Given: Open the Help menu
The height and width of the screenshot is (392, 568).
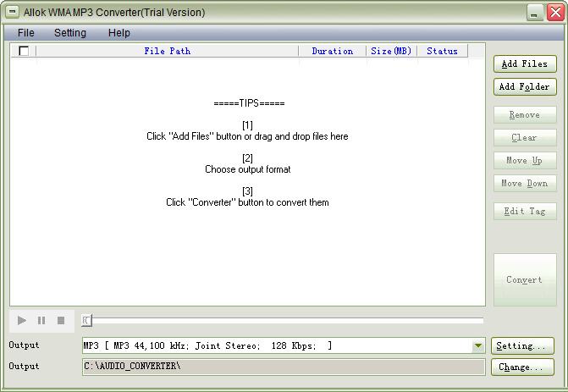Looking at the screenshot, I should pyautogui.click(x=119, y=33).
